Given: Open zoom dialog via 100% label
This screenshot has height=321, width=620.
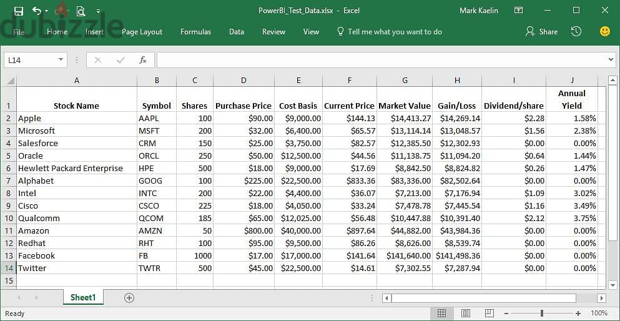Looking at the screenshot, I should click(600, 314).
